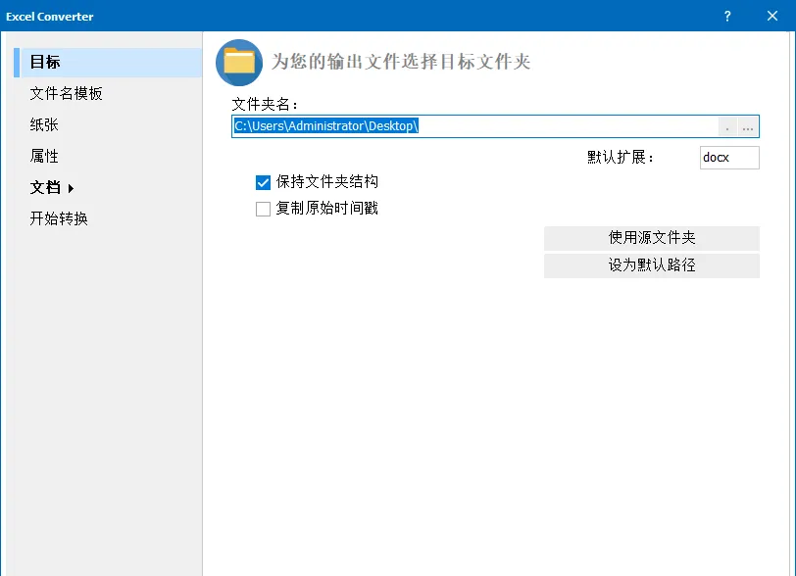Open the 属性 section
The width and height of the screenshot is (796, 576).
coord(44,157)
